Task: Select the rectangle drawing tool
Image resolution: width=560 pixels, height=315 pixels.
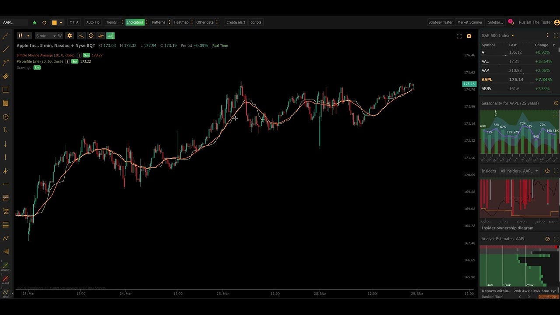Action: point(6,90)
